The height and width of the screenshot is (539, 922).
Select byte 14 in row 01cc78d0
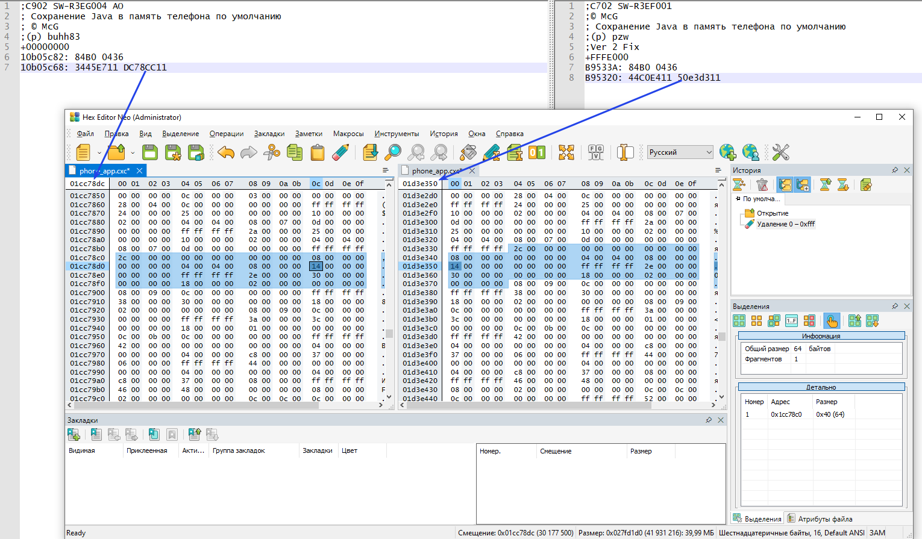(x=316, y=266)
